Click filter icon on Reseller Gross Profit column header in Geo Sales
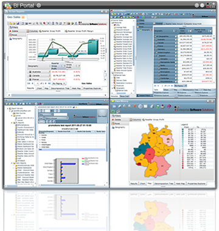 coord(64,66)
